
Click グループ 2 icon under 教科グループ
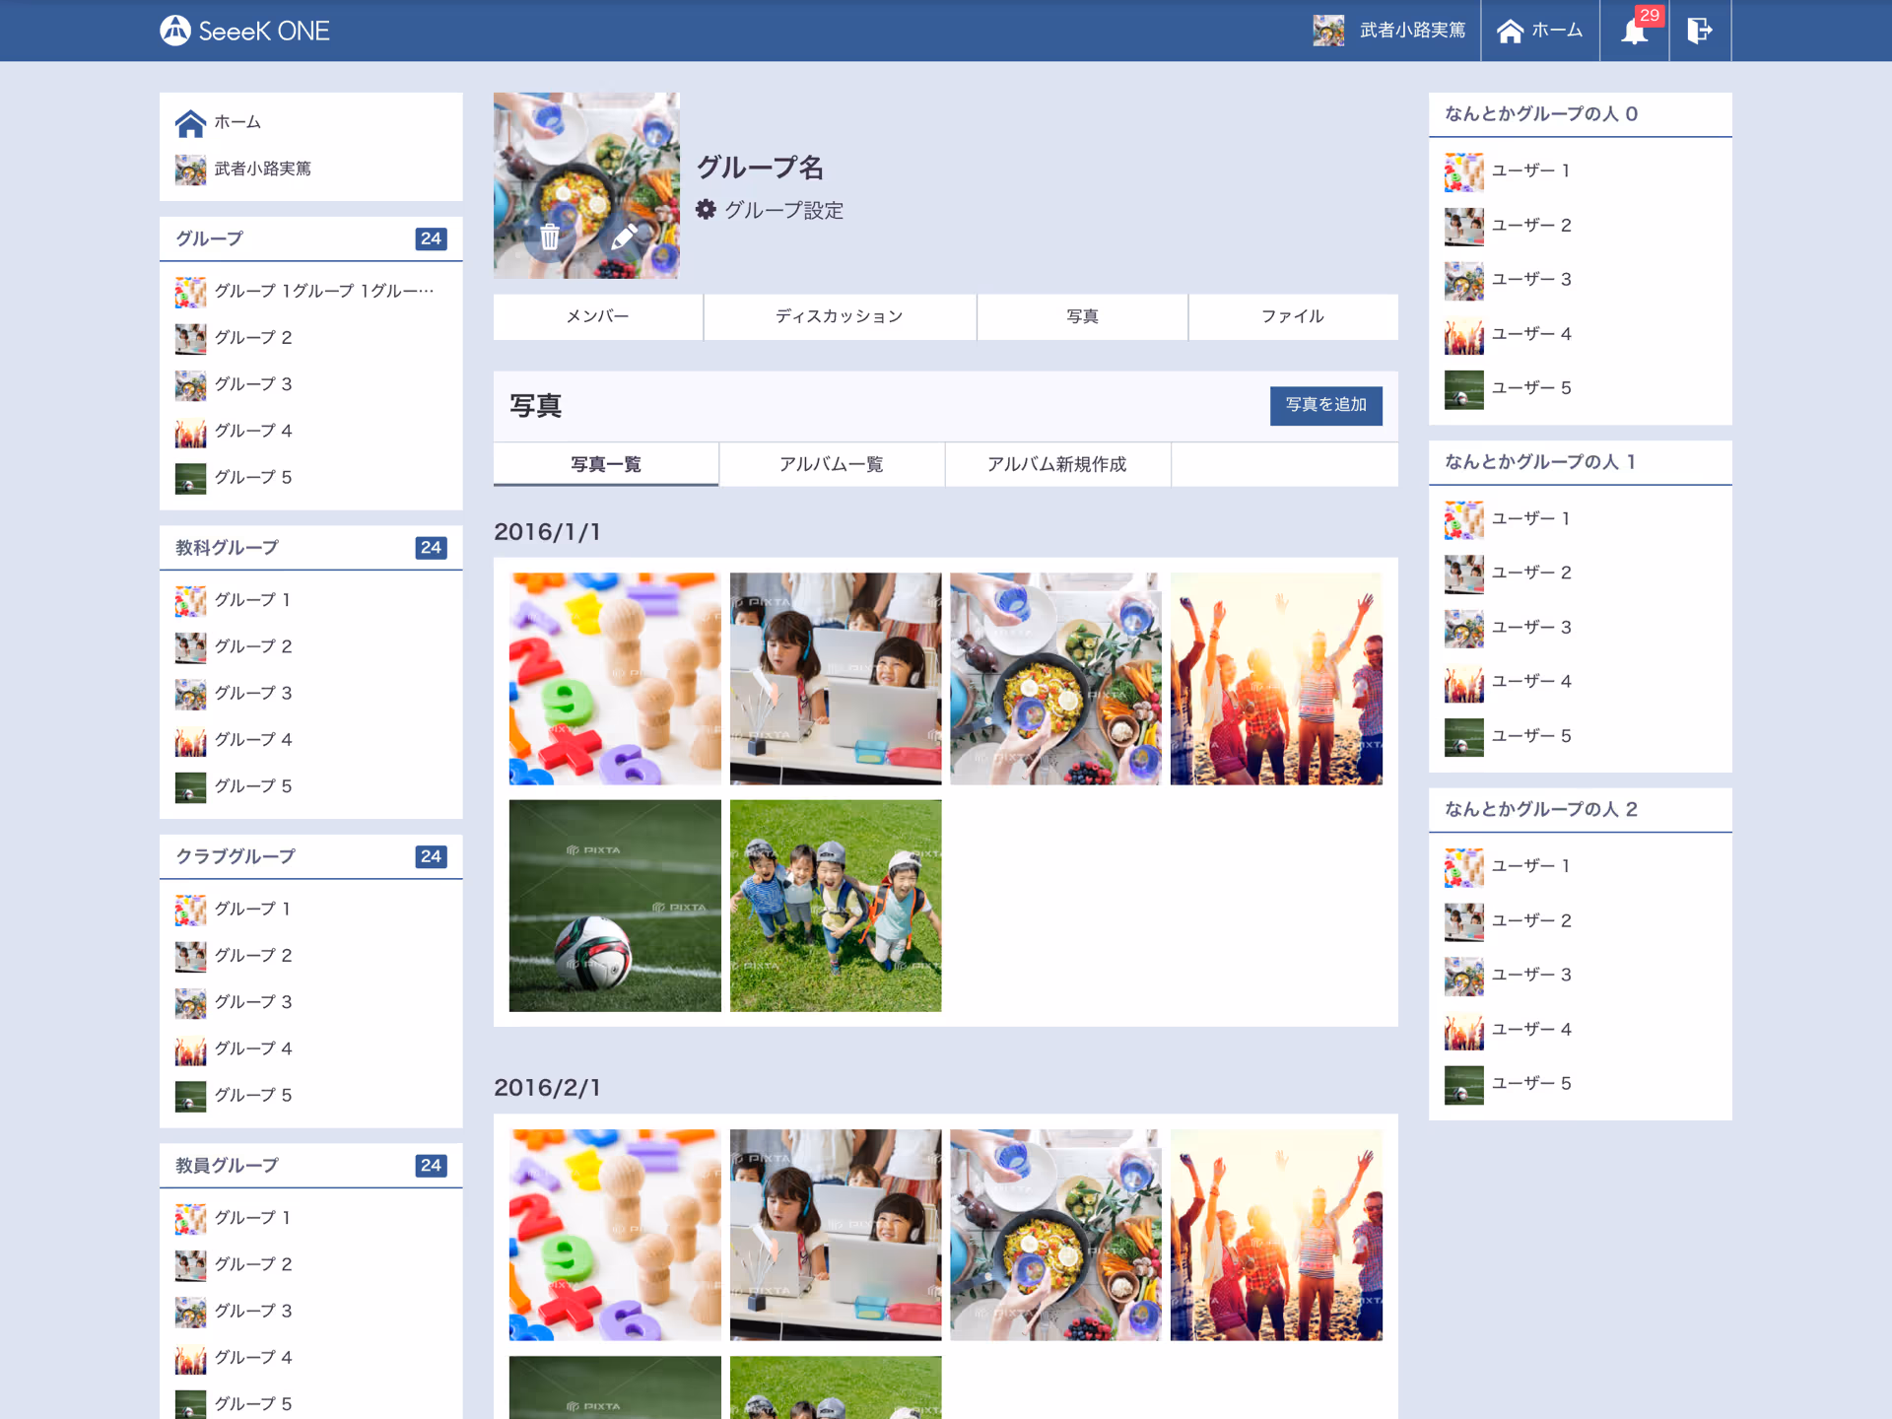(190, 647)
